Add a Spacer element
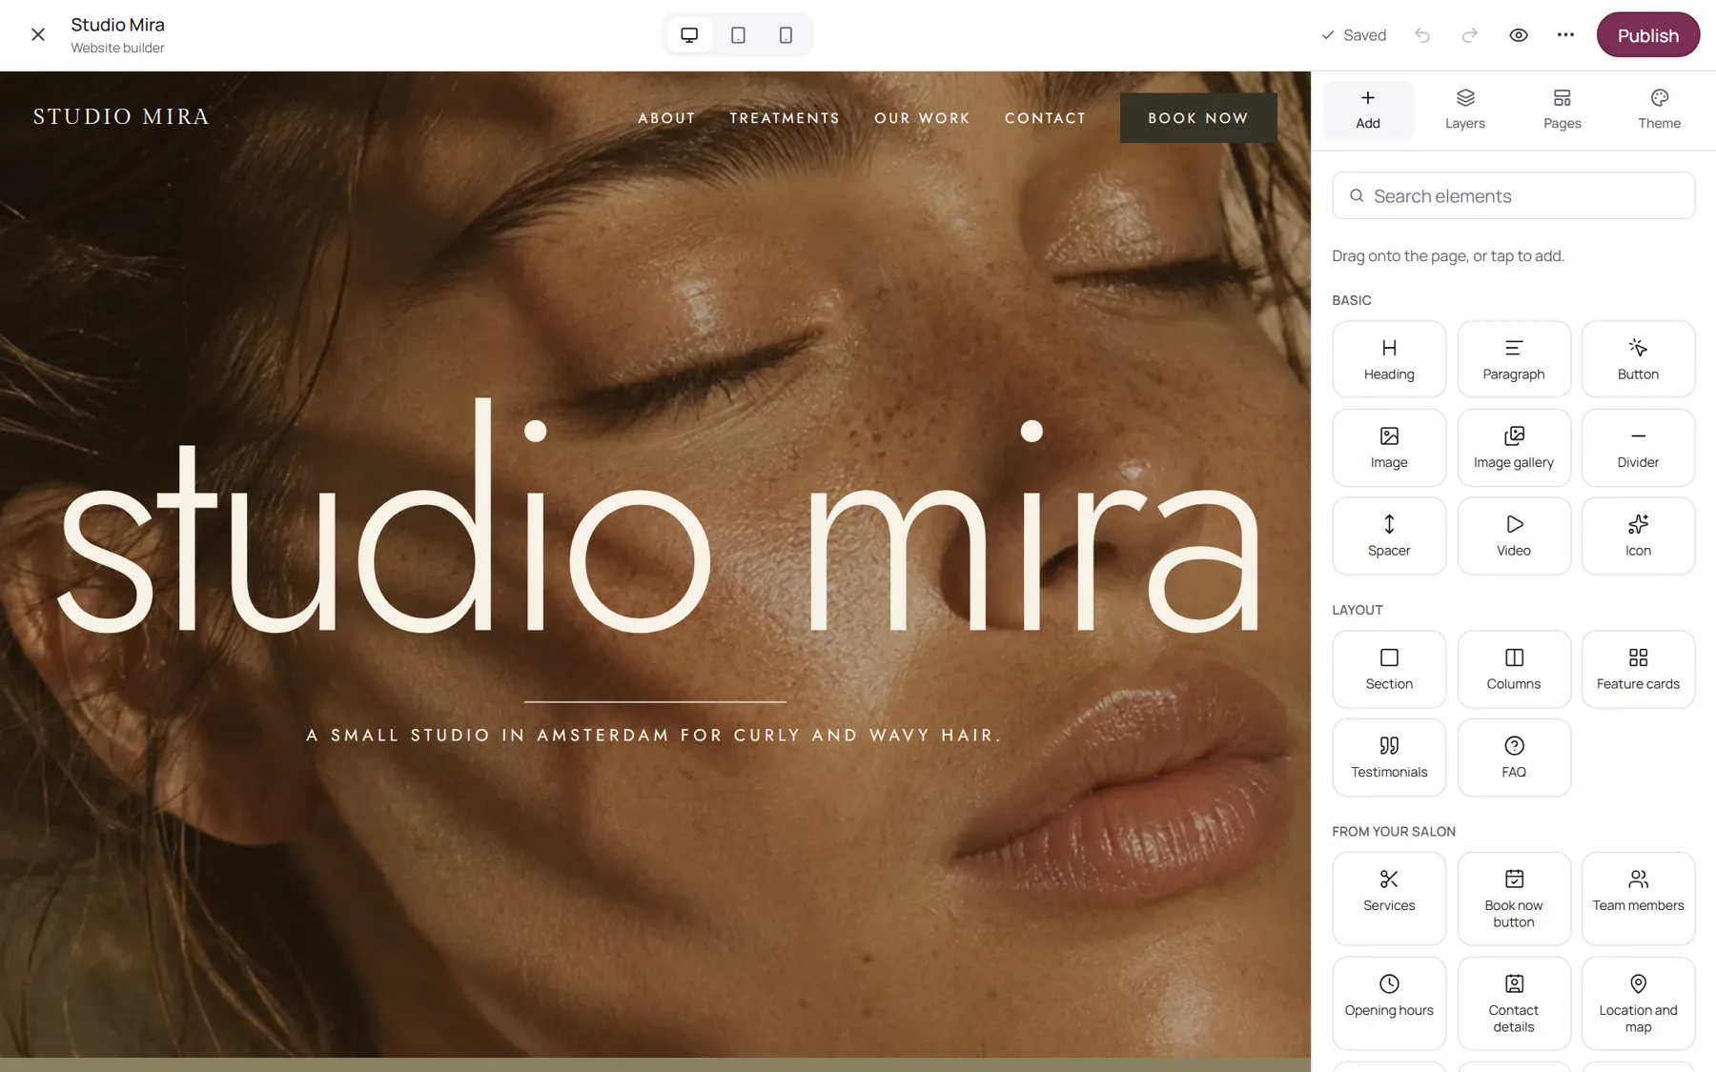Screen dimensions: 1716x1072 (x=1388, y=536)
